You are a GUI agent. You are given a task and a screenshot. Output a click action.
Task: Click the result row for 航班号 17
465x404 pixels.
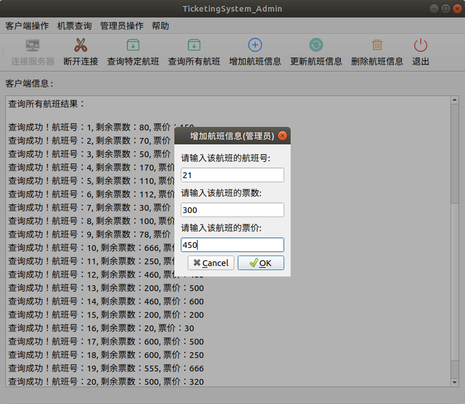coord(106,341)
